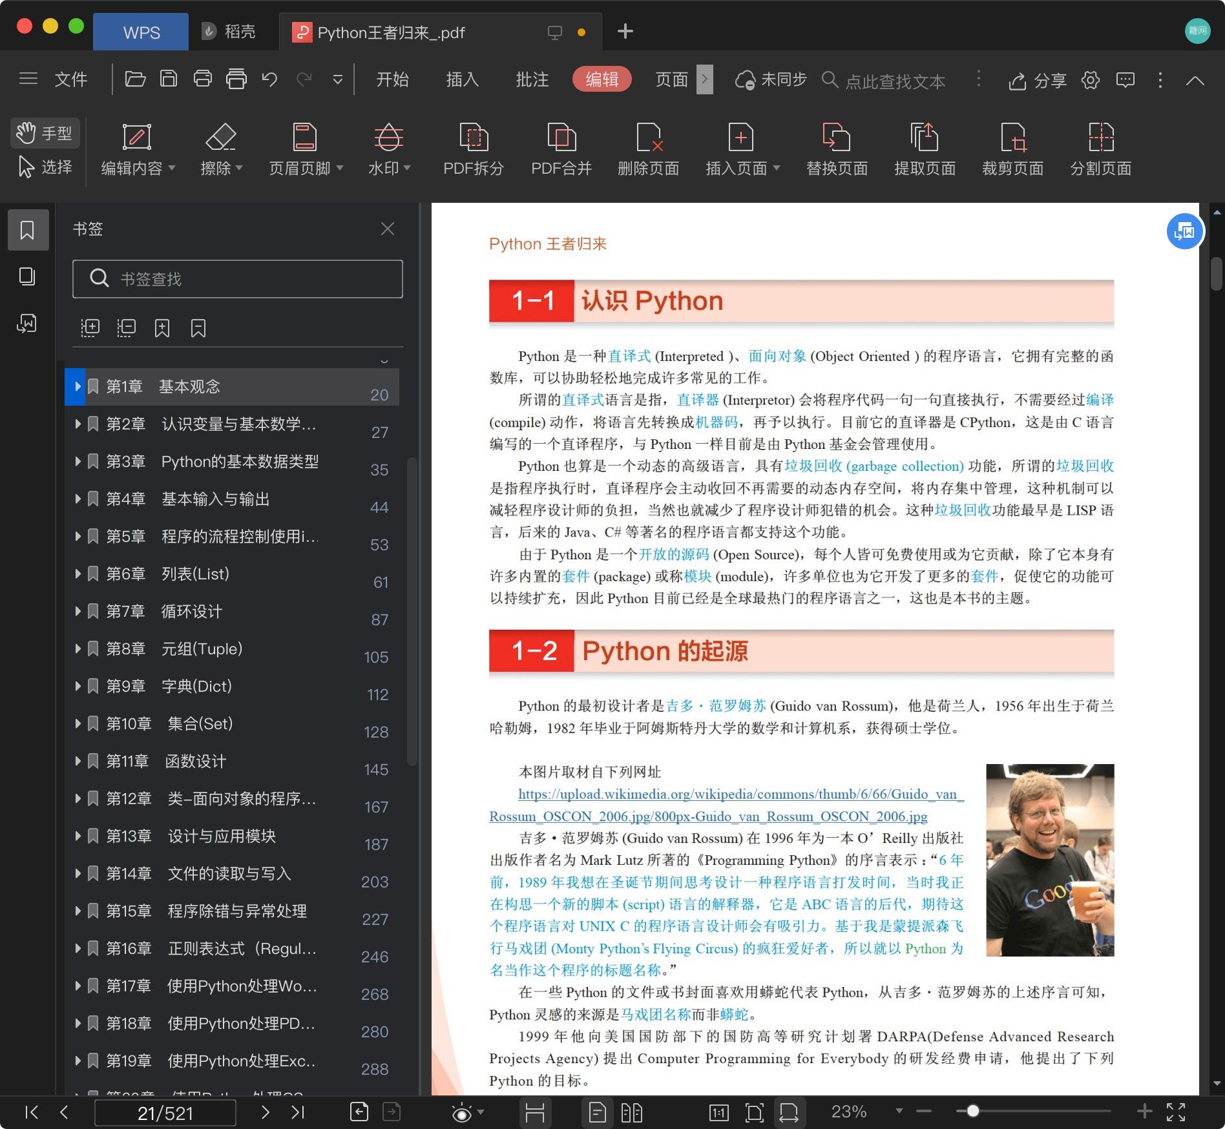1225x1129 pixels.
Task: Expand 第1章 基本观念 bookmark
Action: (x=77, y=386)
